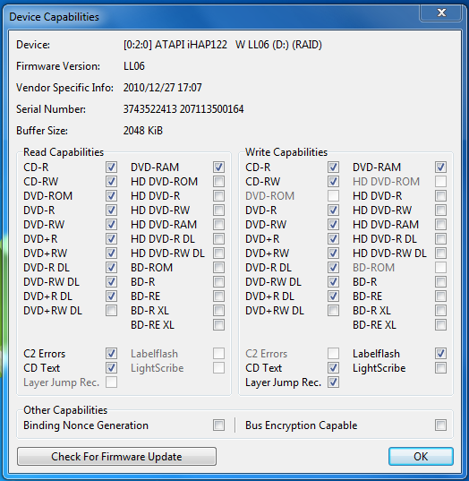Click the firmware version value LL06

pos(134,66)
